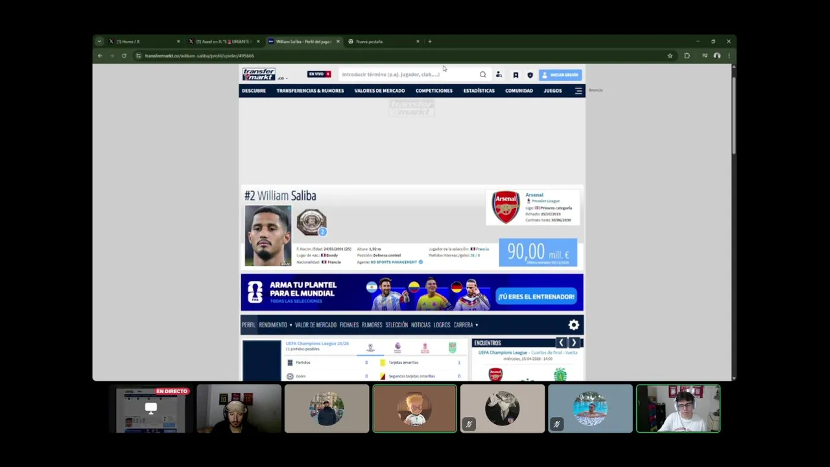Open the hamburger menu icon
Image resolution: width=830 pixels, height=467 pixels.
[x=578, y=91]
